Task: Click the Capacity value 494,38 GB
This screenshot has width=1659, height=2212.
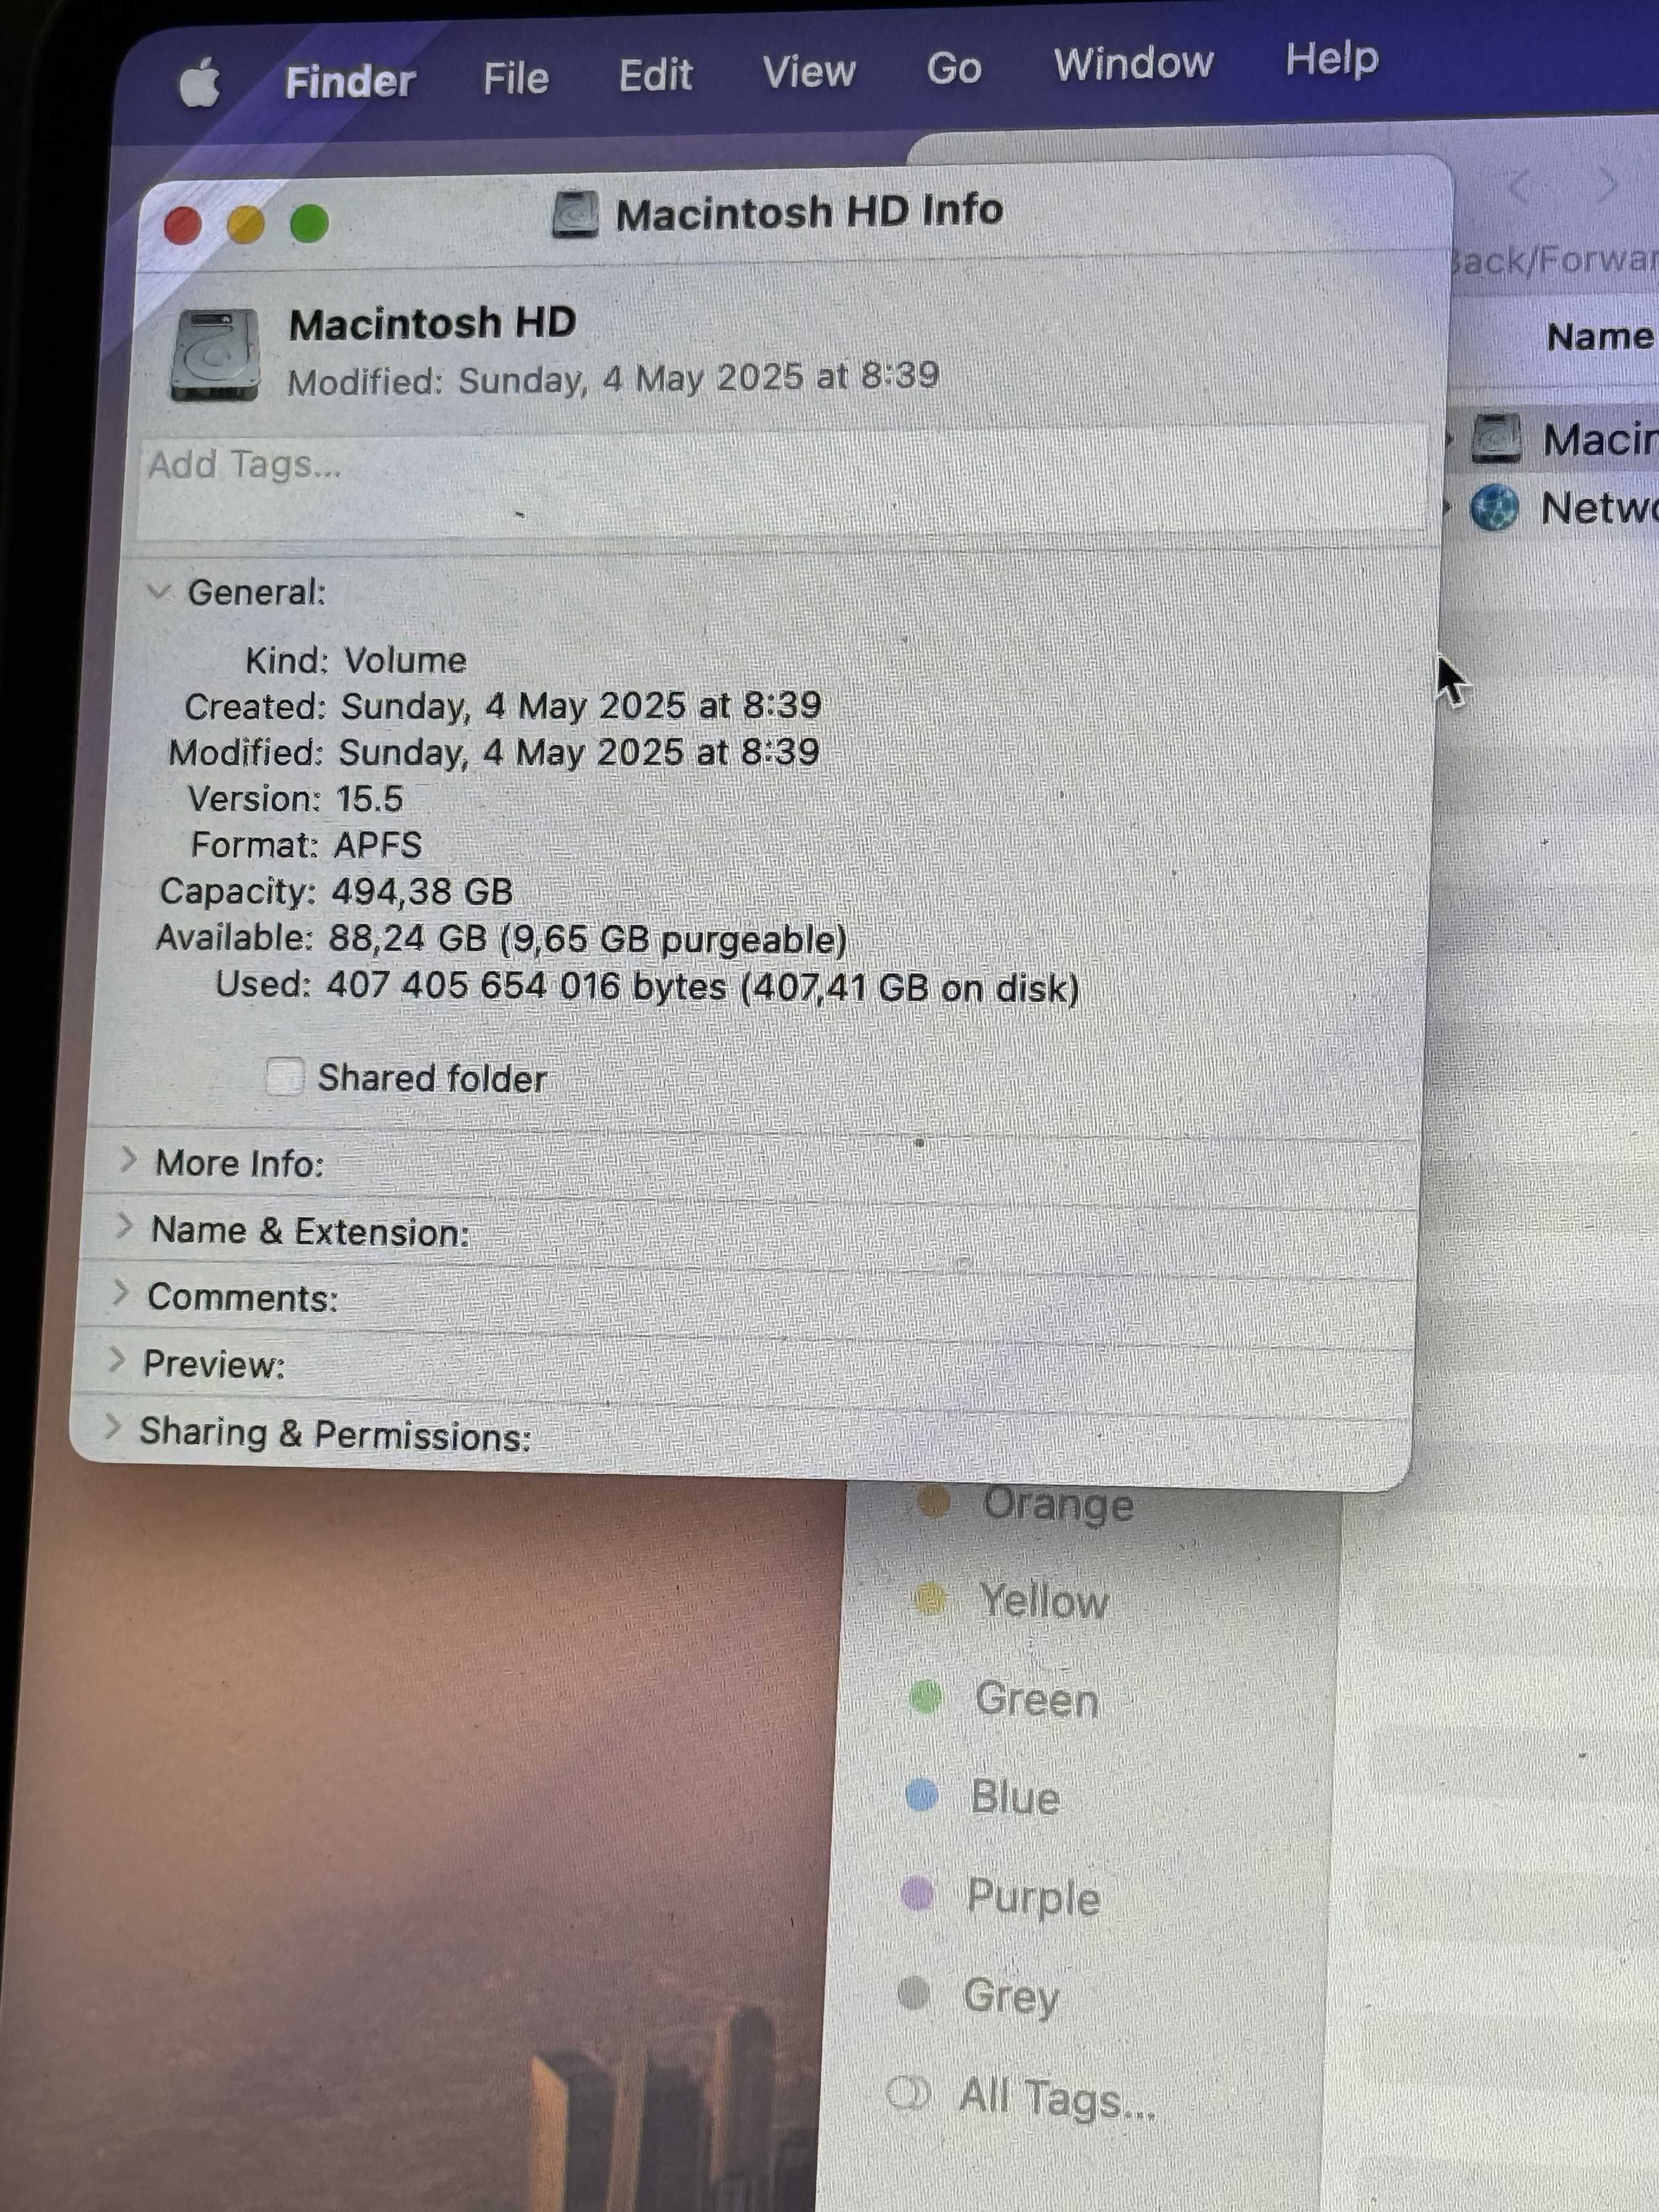Action: pyautogui.click(x=422, y=891)
